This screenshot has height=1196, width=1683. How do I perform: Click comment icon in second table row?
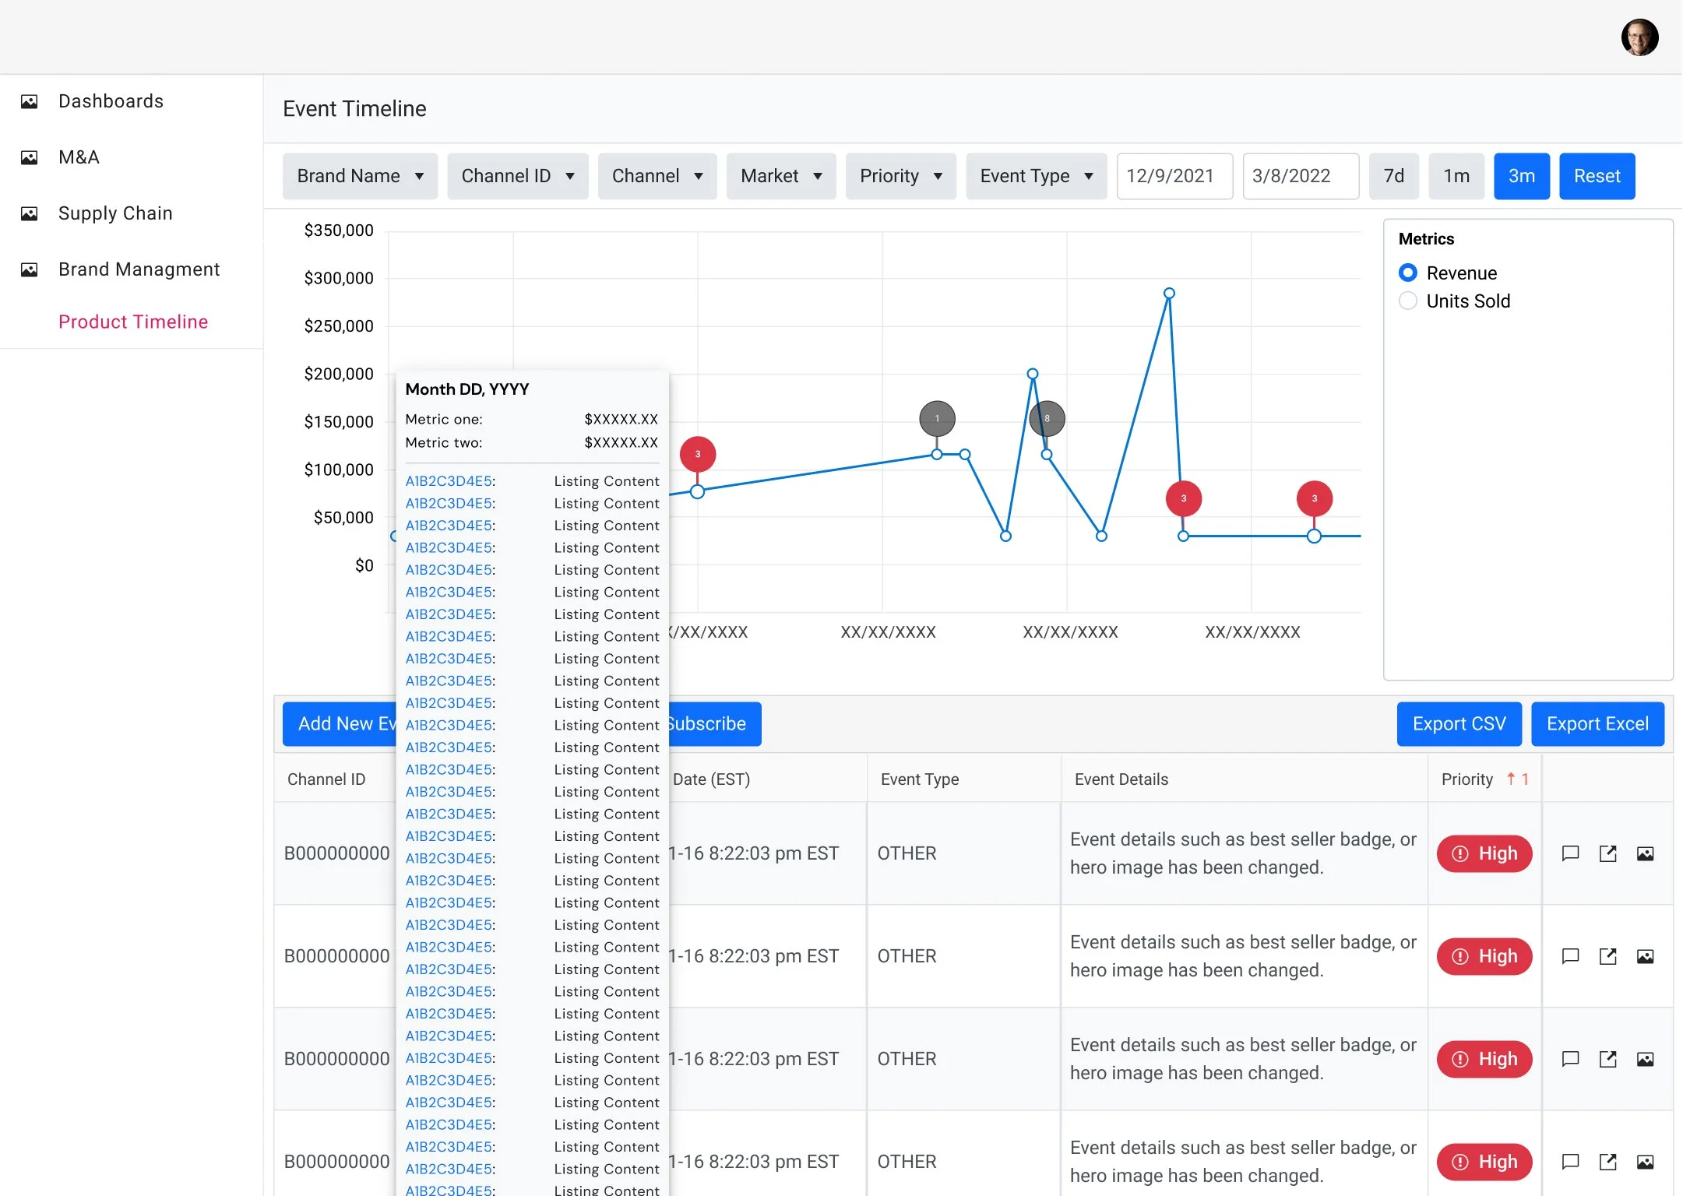click(x=1570, y=956)
